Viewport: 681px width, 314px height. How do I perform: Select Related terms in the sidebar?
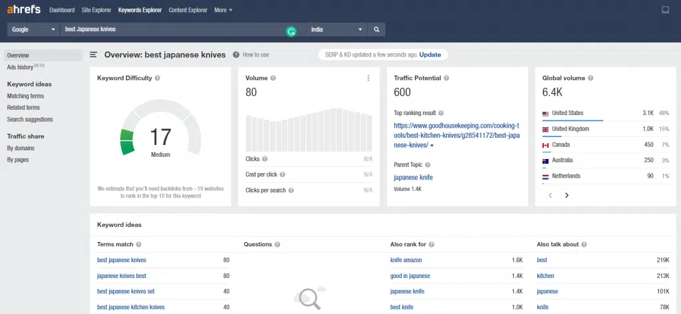pyautogui.click(x=23, y=108)
